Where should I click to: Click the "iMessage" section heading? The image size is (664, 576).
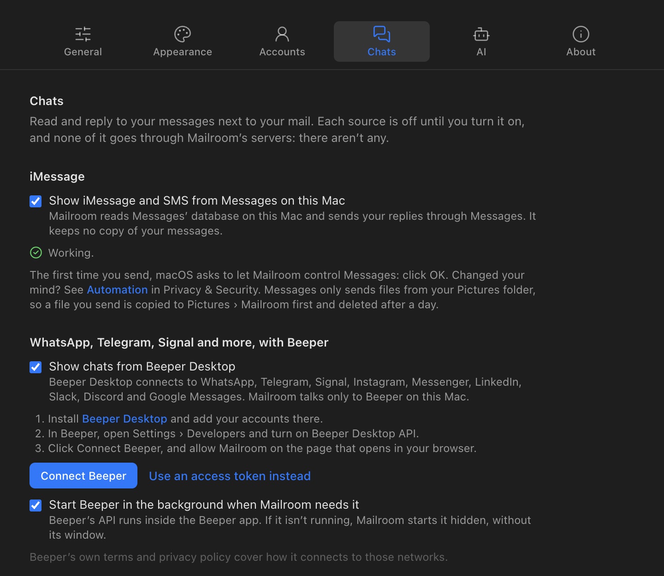pos(57,176)
